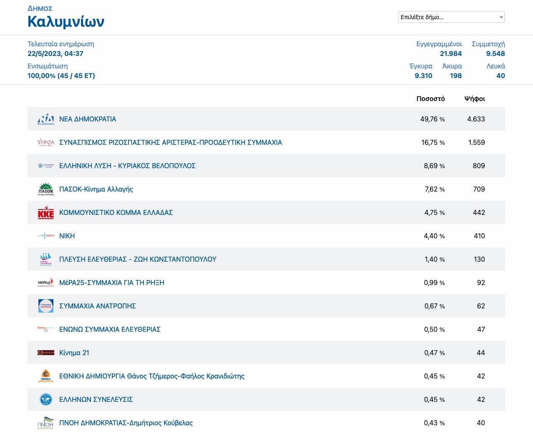Screen dimensions: 533x434
Task: Click the Pnoi Dimokratias logo
Action: [x=46, y=423]
